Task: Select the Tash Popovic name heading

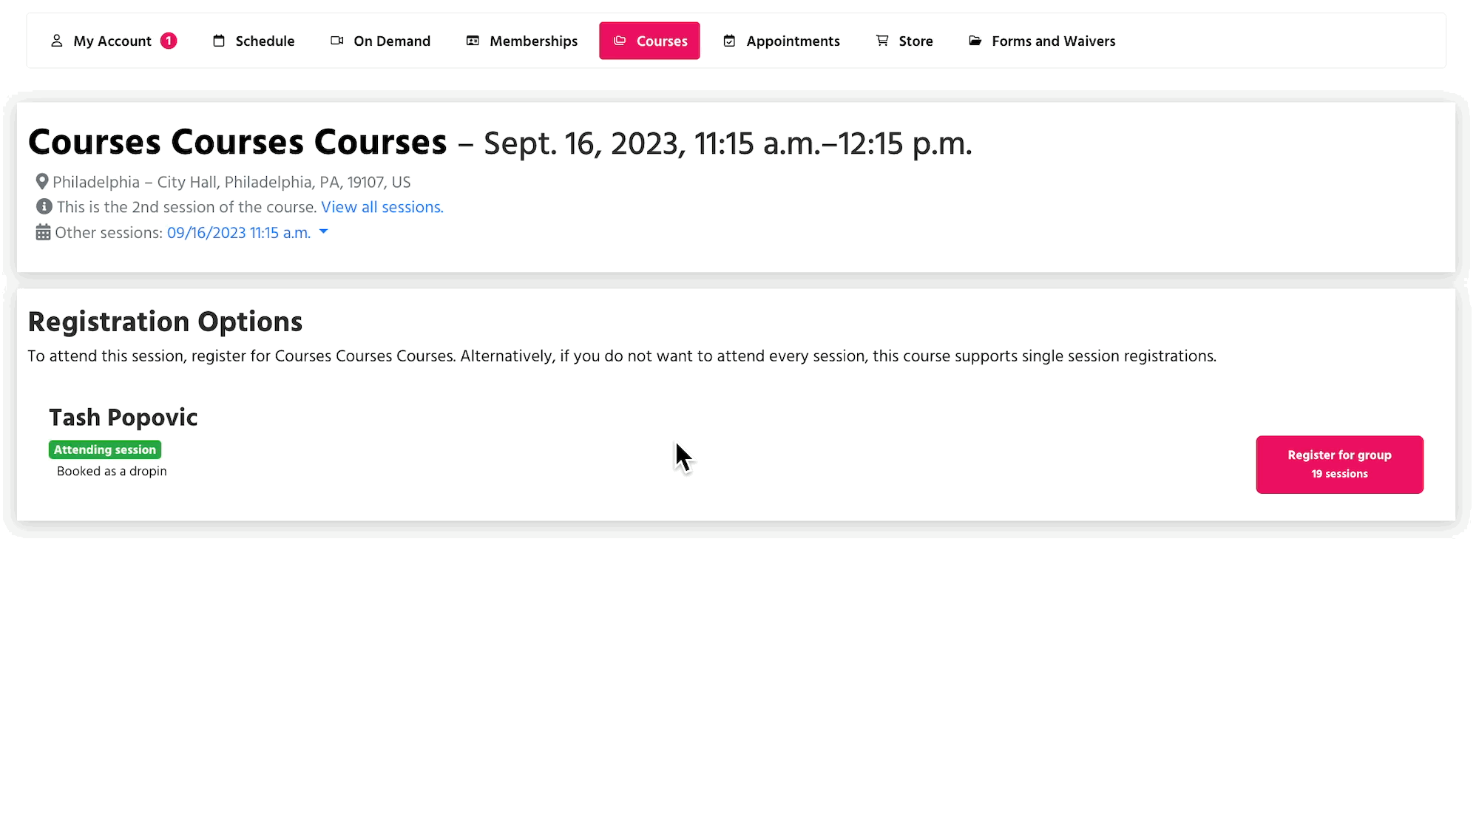Action: (123, 418)
